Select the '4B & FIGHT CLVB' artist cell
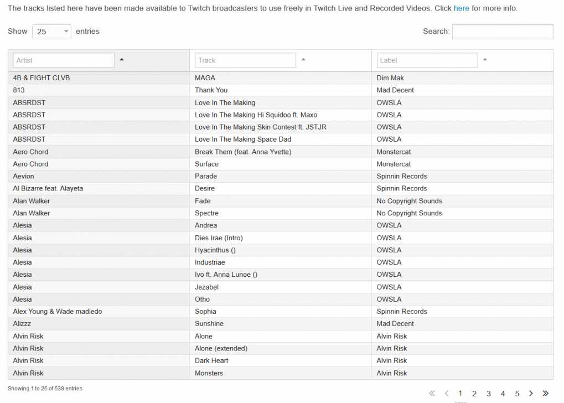 click(x=99, y=78)
